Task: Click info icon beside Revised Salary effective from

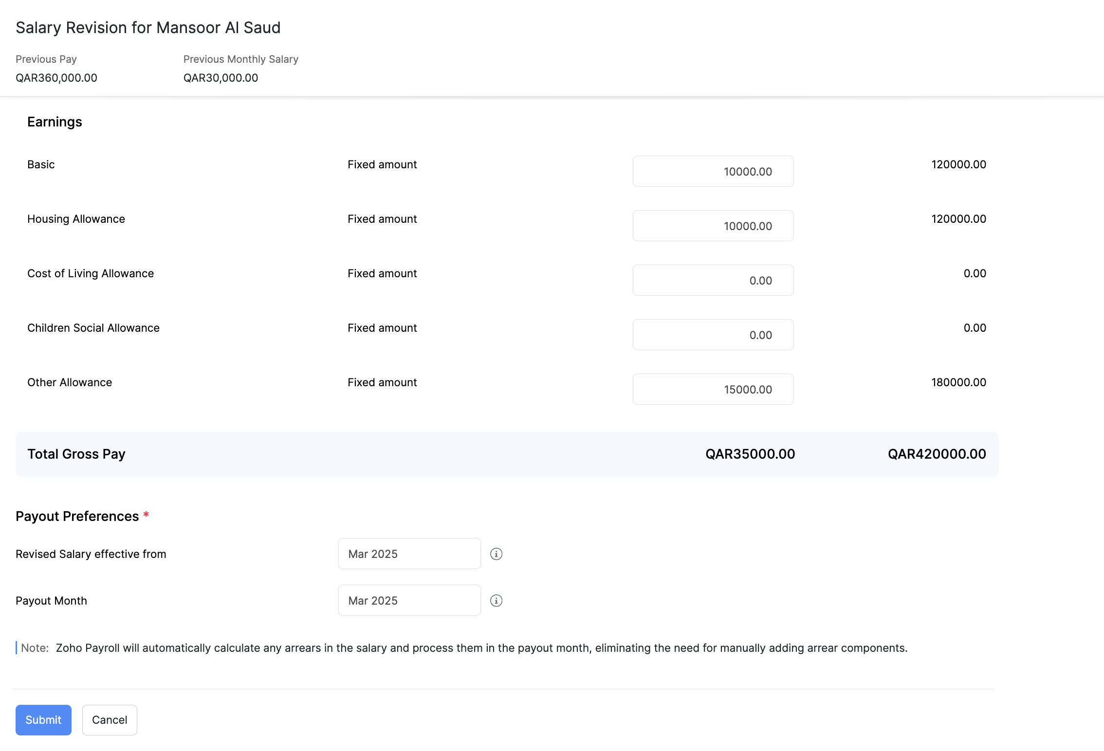Action: click(x=496, y=554)
